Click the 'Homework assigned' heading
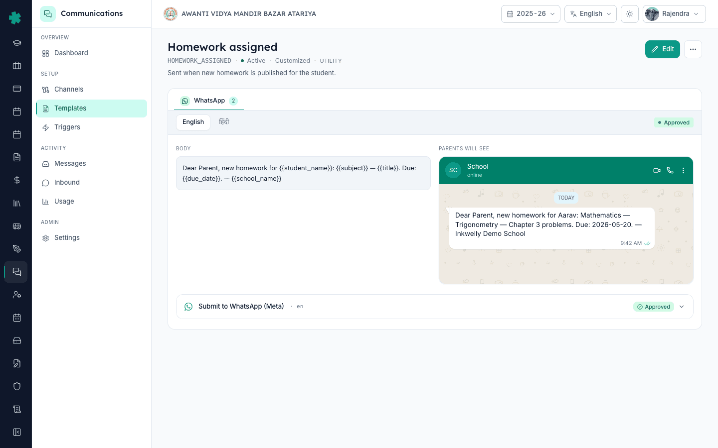Screen dimensions: 718x448 [x=222, y=47]
